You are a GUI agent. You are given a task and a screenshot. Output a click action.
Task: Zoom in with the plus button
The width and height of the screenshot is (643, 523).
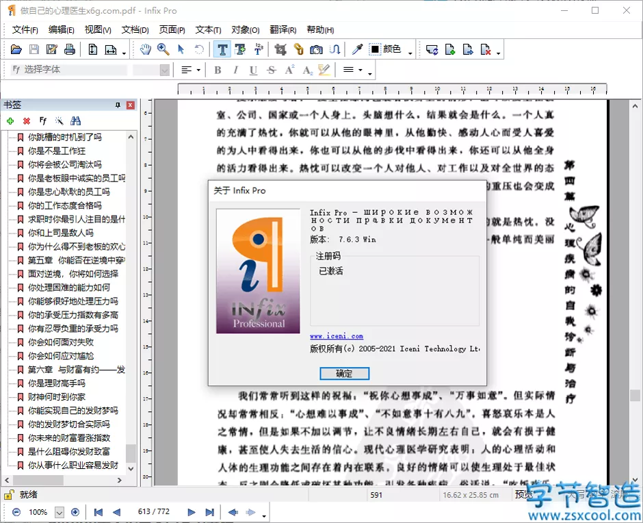click(75, 512)
